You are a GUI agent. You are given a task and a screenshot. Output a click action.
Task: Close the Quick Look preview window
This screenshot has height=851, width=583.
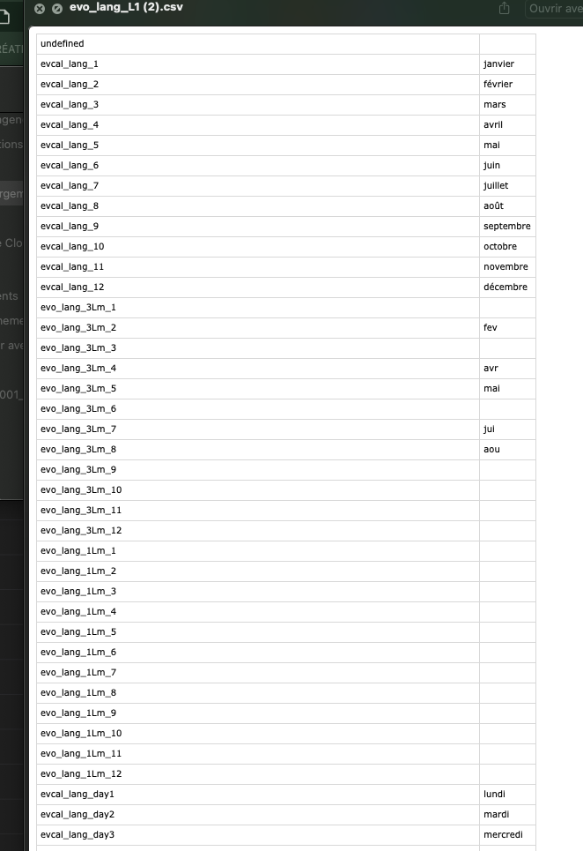(40, 9)
